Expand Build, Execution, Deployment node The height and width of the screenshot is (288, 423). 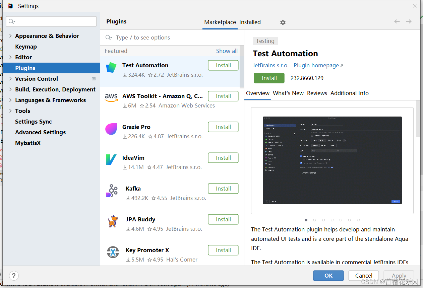click(x=10, y=89)
